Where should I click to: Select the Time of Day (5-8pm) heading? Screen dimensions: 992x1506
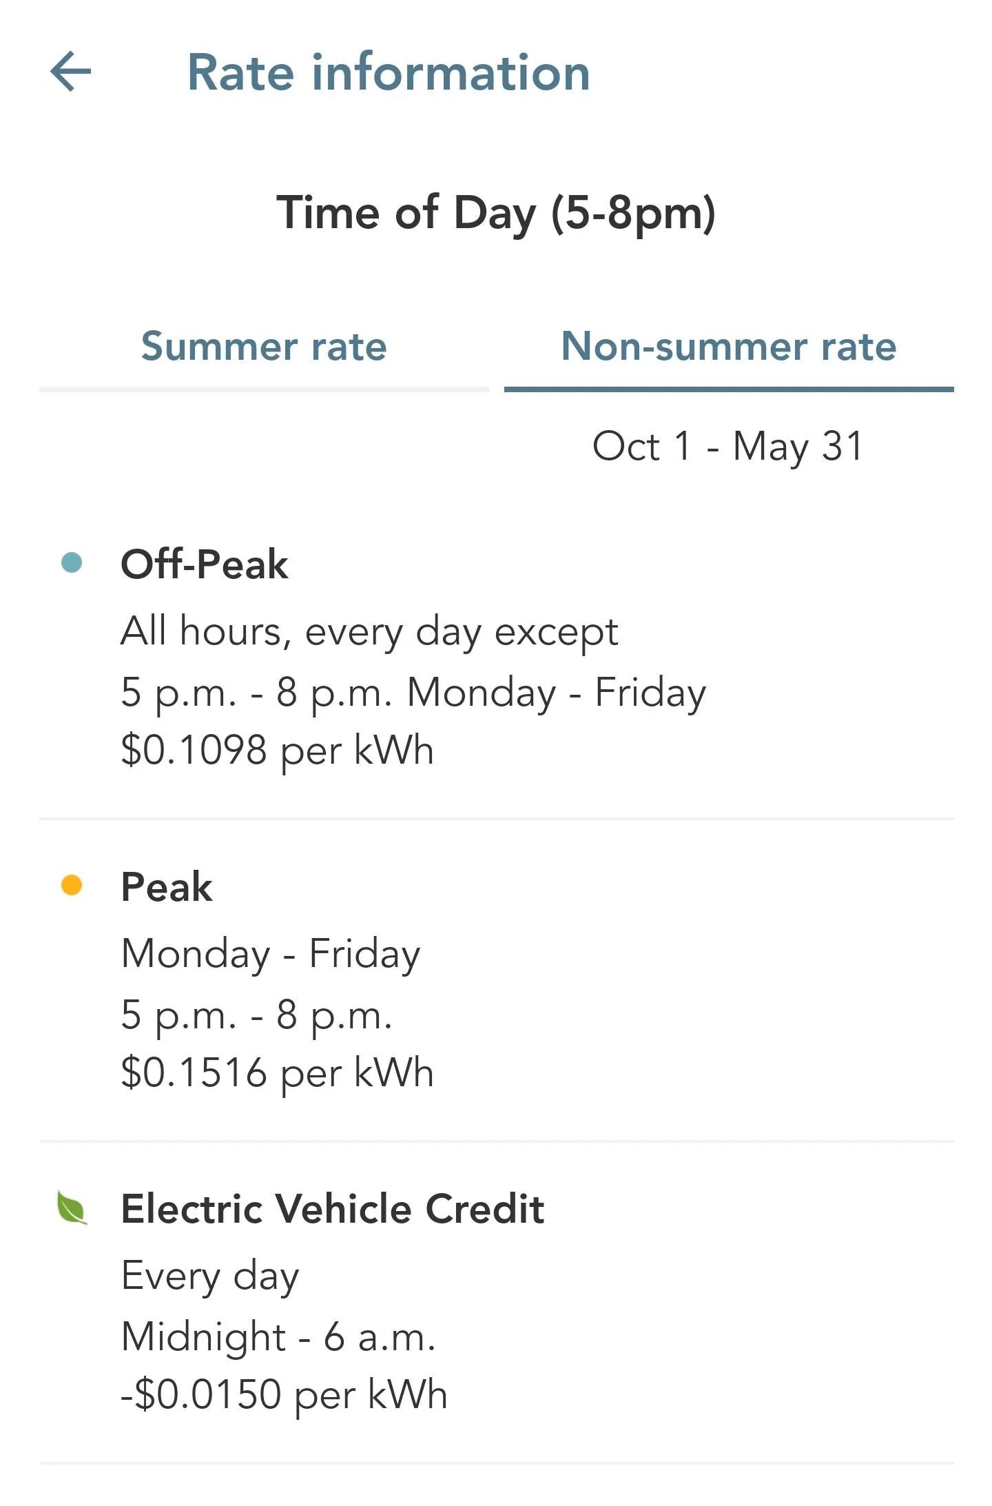point(496,213)
